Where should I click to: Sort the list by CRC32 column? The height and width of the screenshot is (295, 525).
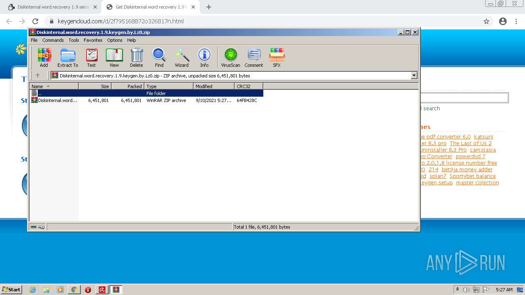(249, 86)
